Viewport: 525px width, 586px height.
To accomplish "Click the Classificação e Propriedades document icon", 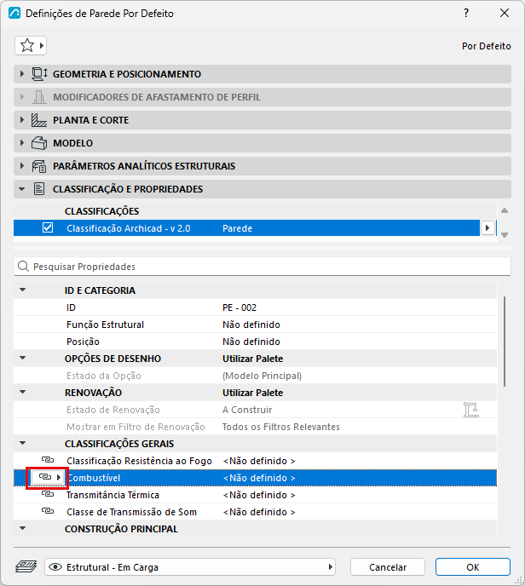I will click(39, 189).
